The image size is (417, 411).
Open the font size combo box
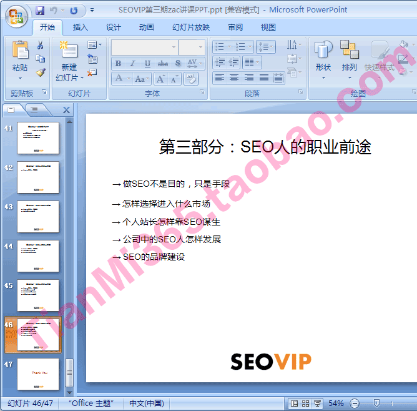point(192,47)
